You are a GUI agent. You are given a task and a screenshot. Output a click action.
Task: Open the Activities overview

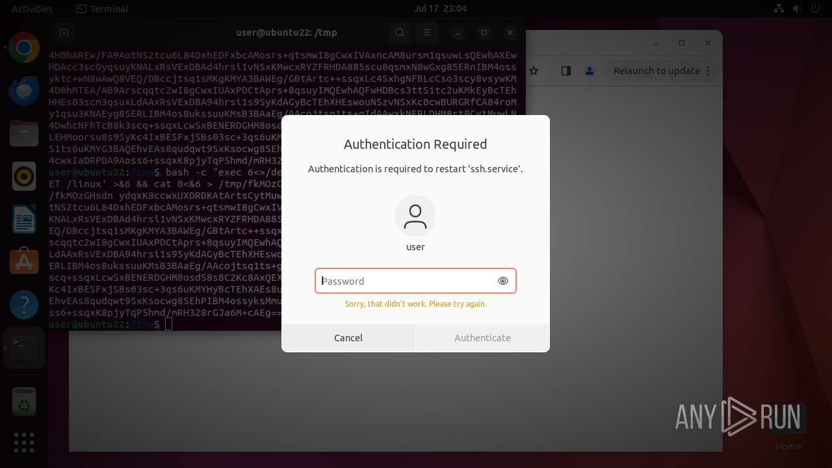pos(32,9)
